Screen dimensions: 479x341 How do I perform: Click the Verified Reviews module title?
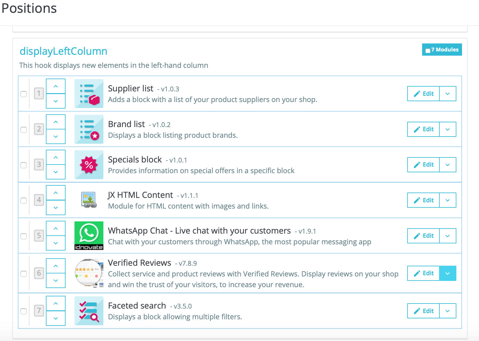click(139, 263)
